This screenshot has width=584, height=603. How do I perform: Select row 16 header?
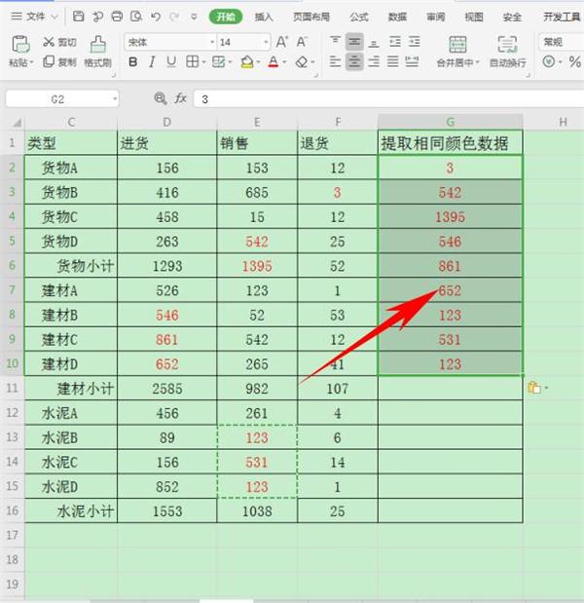pos(12,510)
